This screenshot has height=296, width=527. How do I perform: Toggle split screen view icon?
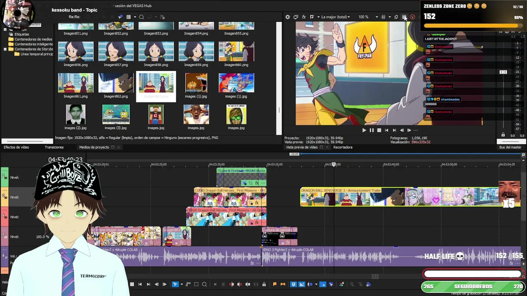point(312,17)
